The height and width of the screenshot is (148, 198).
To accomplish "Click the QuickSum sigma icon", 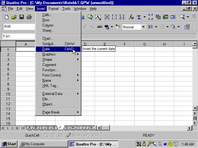I will point(139,17).
